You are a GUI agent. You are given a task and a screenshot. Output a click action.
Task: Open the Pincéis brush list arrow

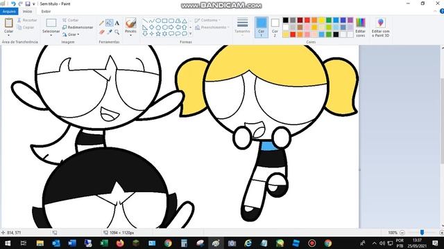pyautogui.click(x=131, y=35)
